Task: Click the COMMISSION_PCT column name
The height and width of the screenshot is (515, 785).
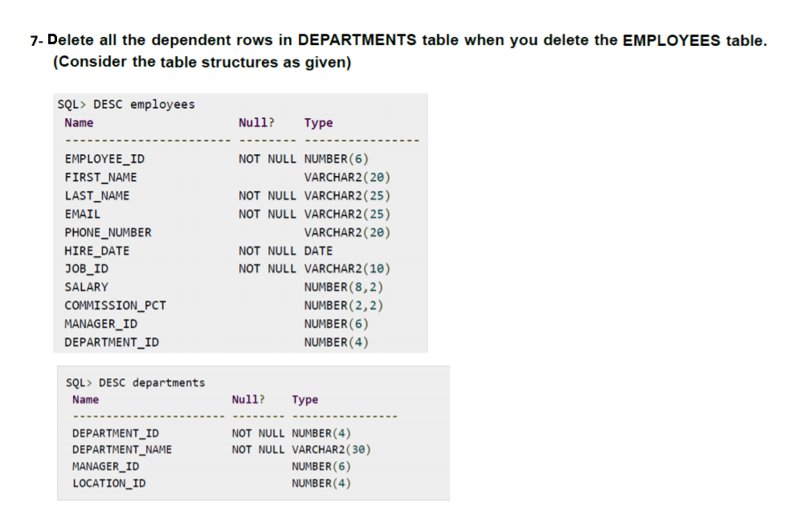Action: point(115,306)
